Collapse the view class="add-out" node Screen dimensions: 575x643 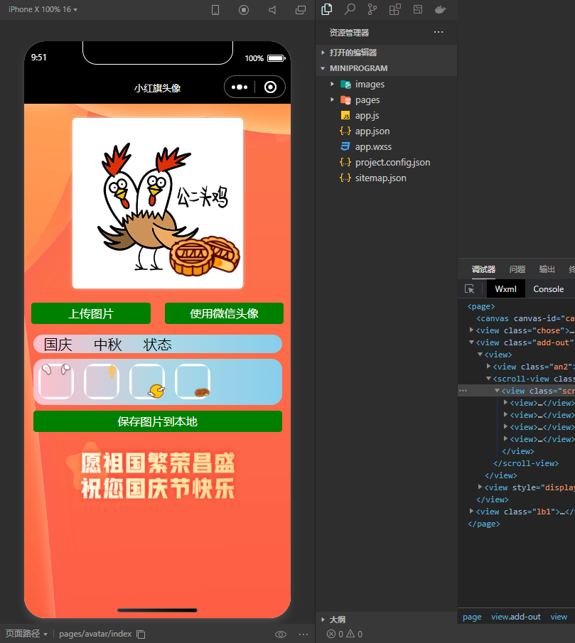coord(471,342)
